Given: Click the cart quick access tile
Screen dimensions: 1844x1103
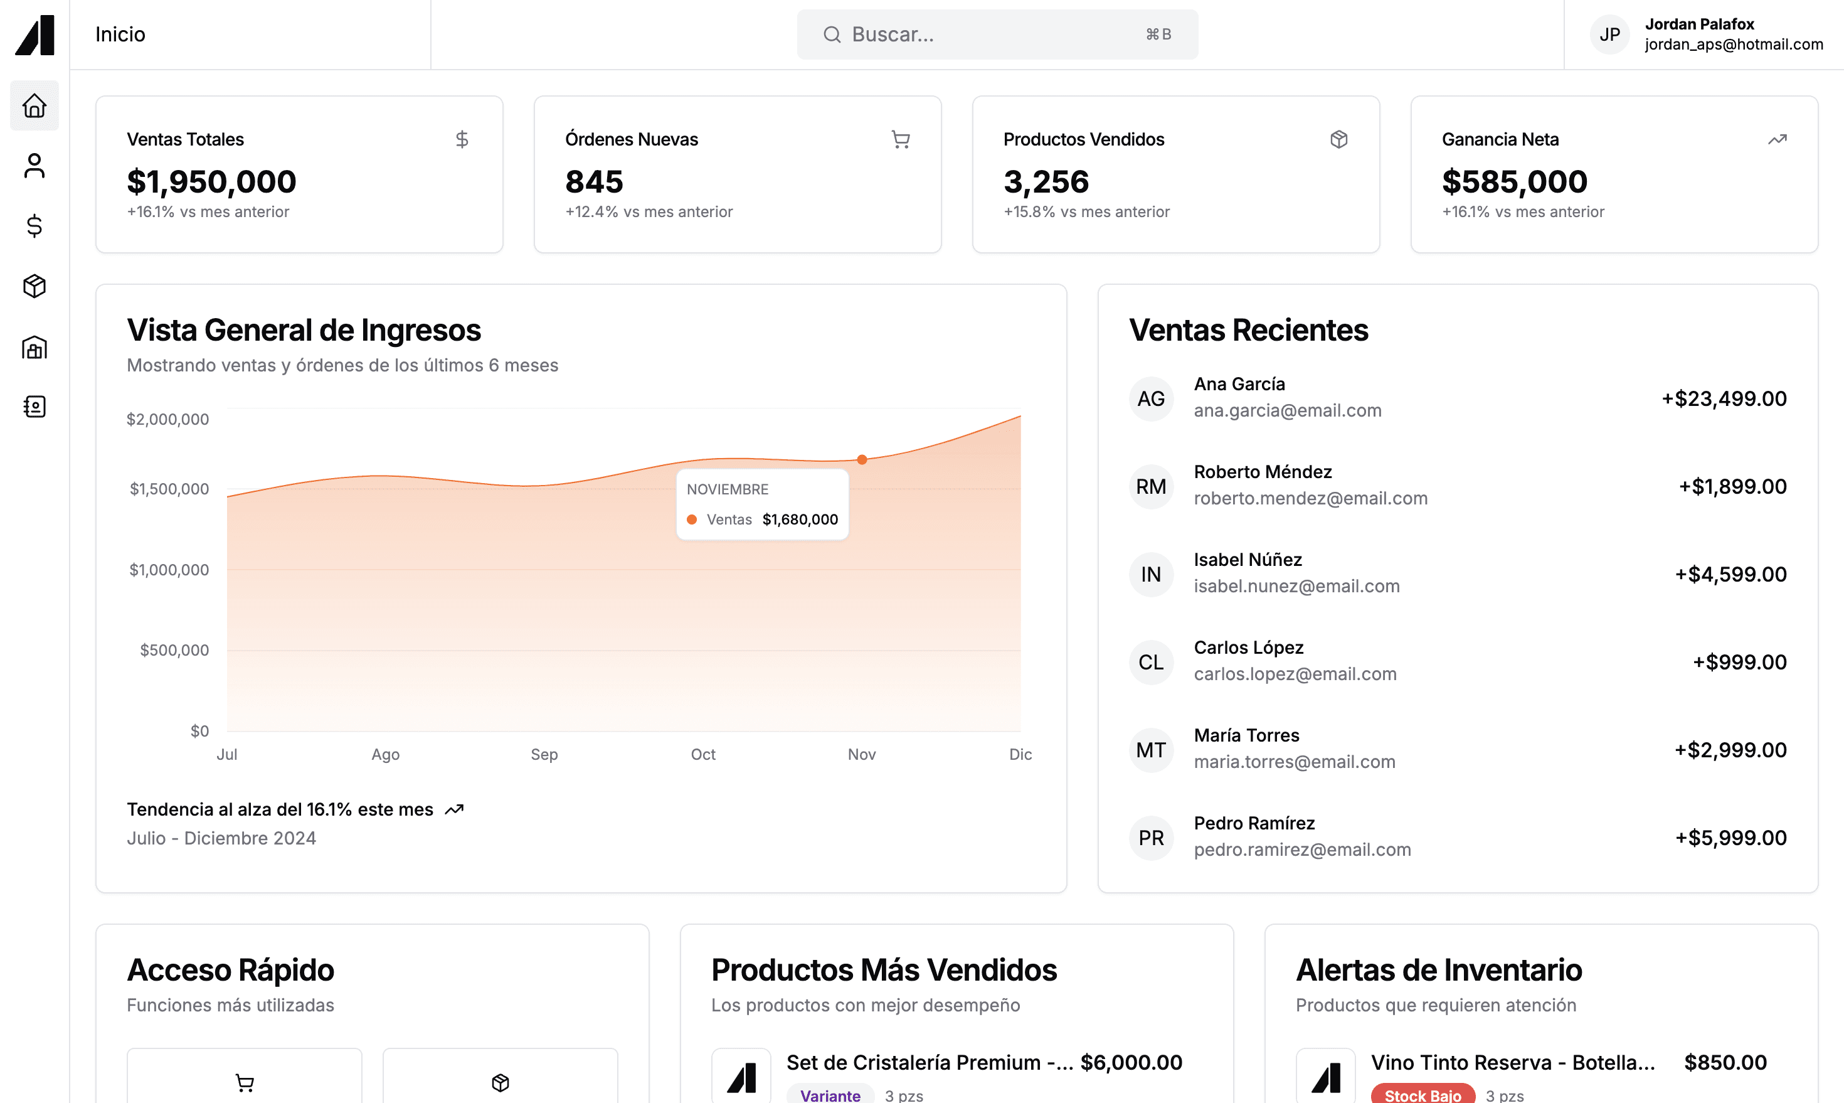Looking at the screenshot, I should coord(245,1075).
